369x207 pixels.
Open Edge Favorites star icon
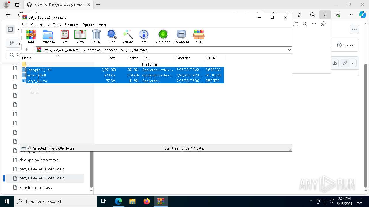300,15
